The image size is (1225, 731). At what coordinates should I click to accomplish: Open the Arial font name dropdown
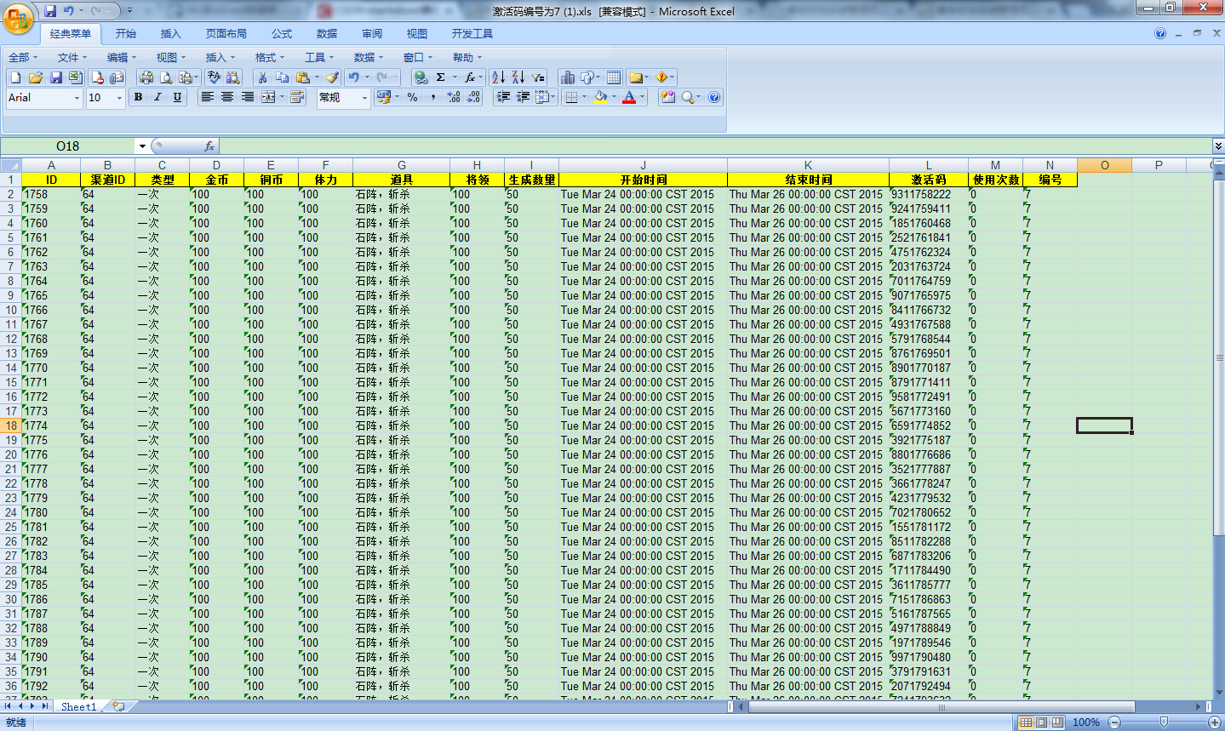(x=77, y=99)
